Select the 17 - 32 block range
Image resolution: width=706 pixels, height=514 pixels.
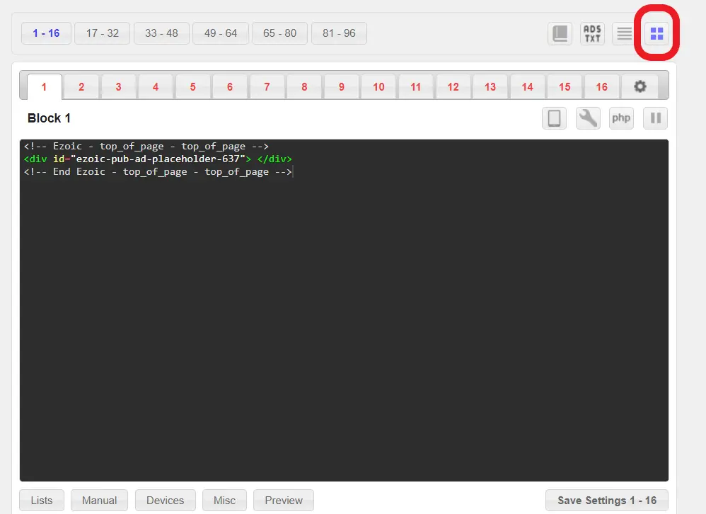(102, 33)
